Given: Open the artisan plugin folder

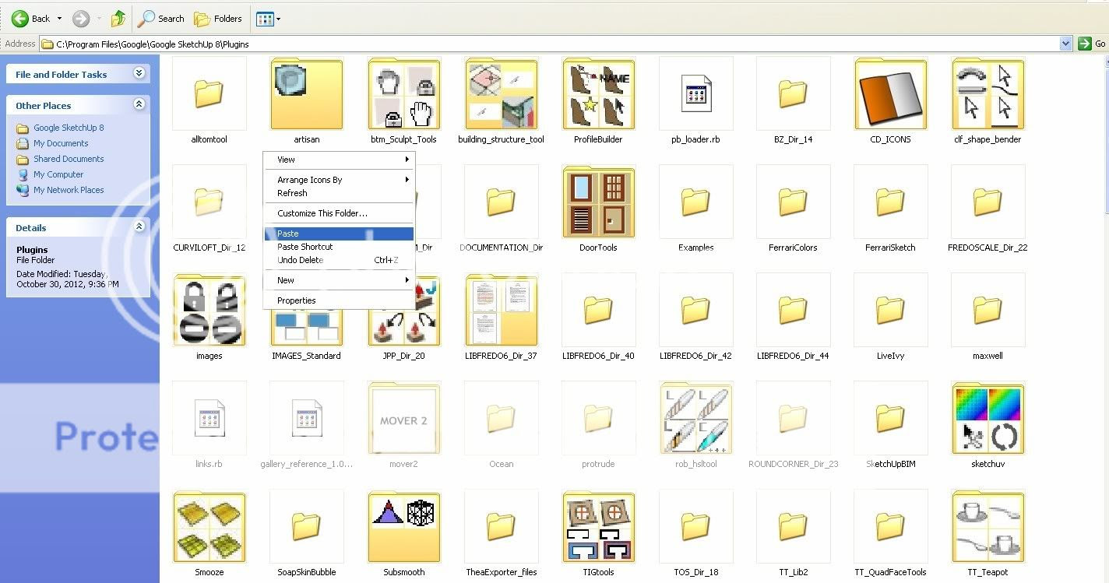Looking at the screenshot, I should [307, 94].
